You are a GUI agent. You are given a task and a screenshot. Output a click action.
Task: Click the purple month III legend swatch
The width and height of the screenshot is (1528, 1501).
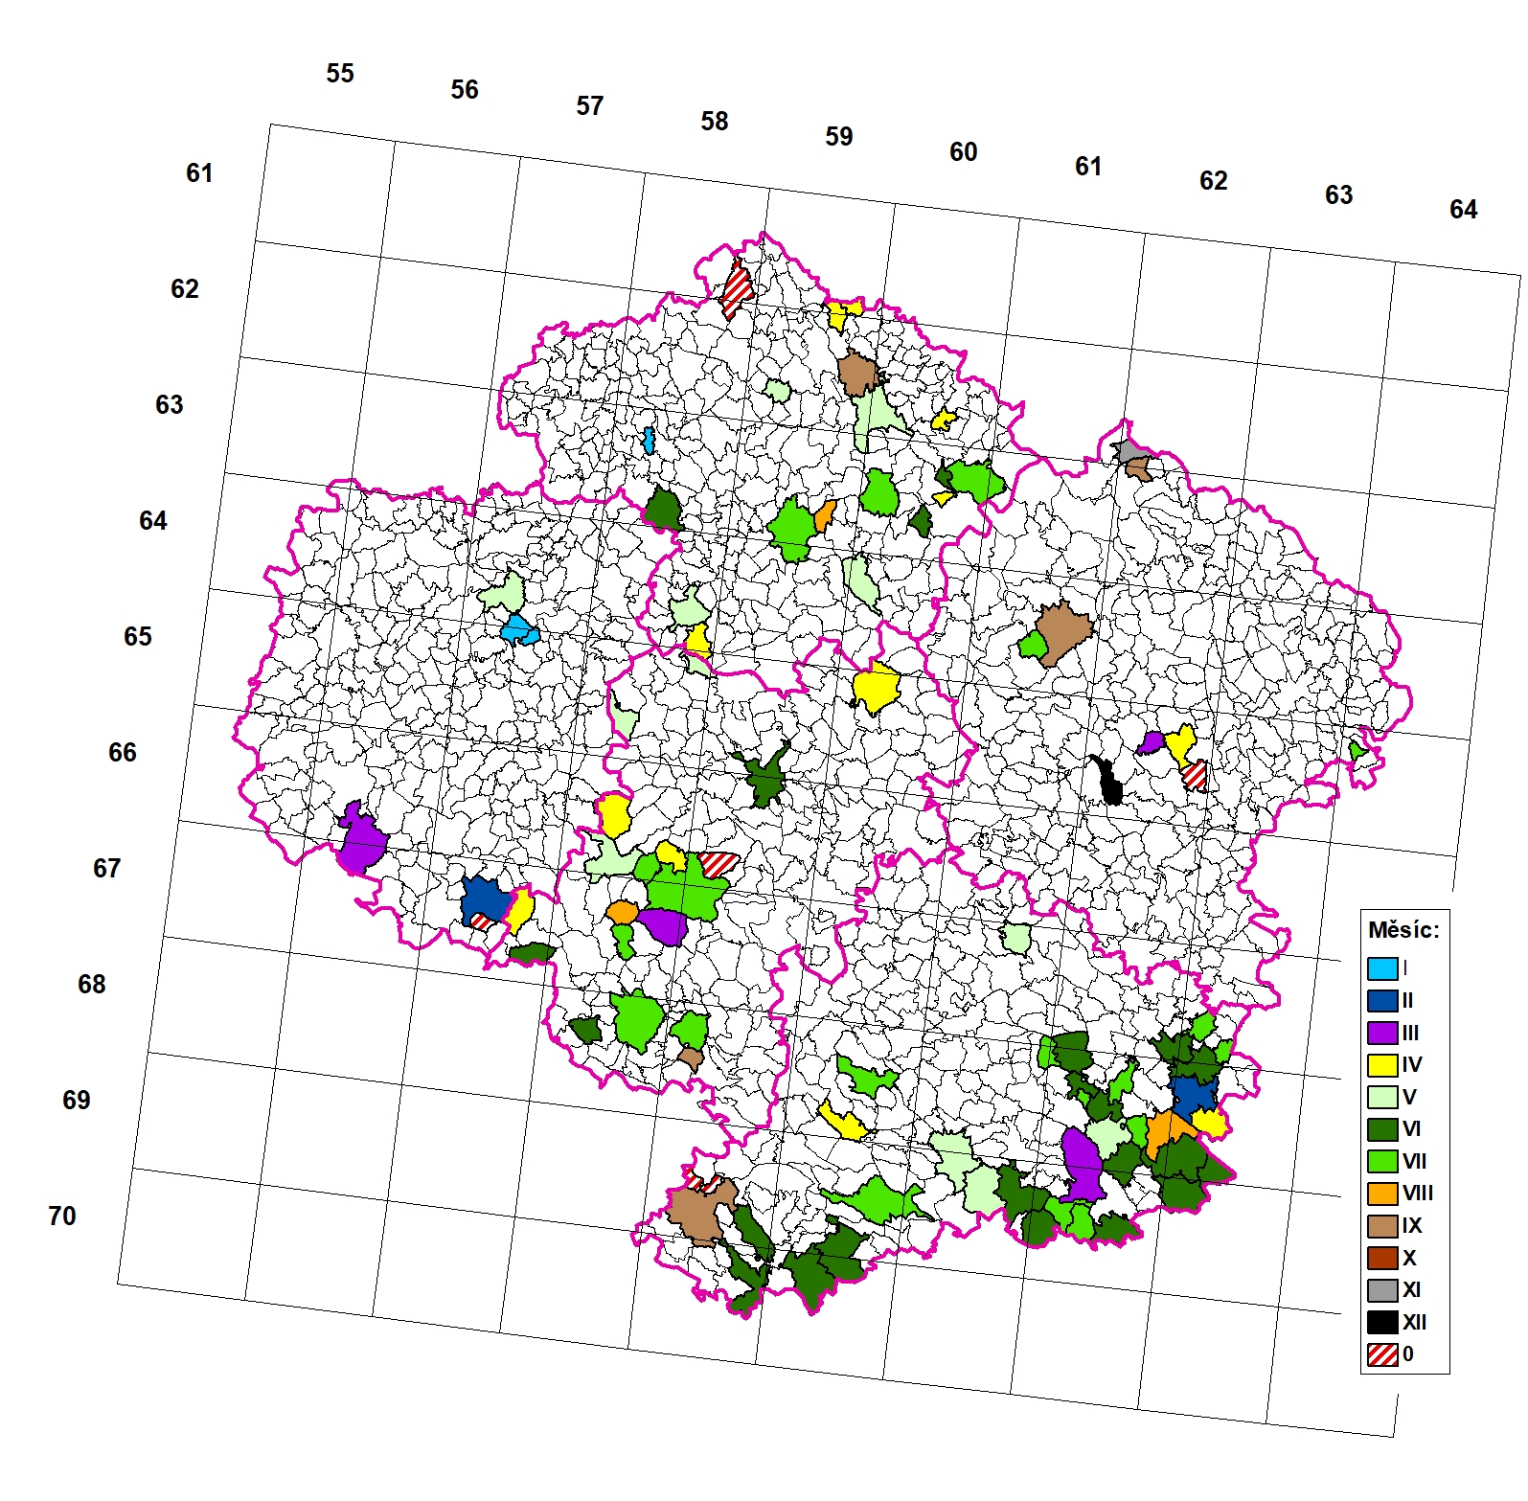coord(1382,1033)
